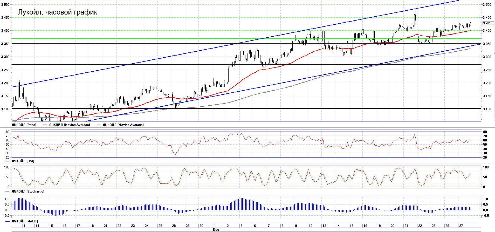The width and height of the screenshot is (495, 232).
Task: Click date label '1' above 'Dec'
Action: click(214, 226)
